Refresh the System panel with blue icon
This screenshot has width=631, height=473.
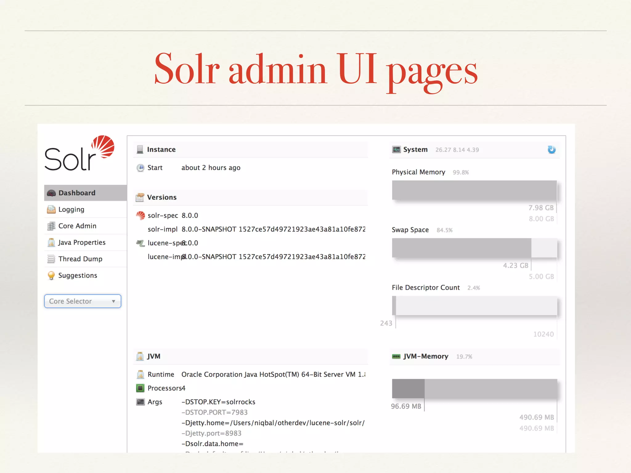[552, 150]
